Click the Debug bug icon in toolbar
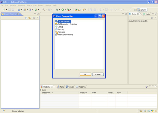 click(57, 10)
